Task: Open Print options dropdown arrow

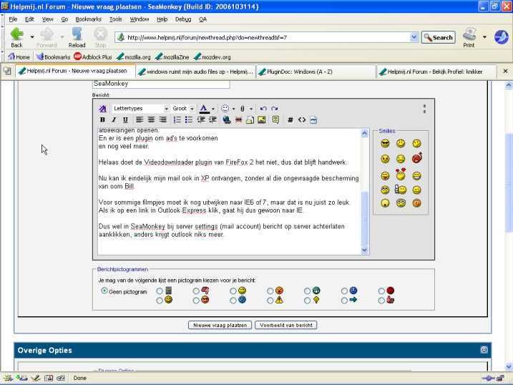Action: (484, 37)
